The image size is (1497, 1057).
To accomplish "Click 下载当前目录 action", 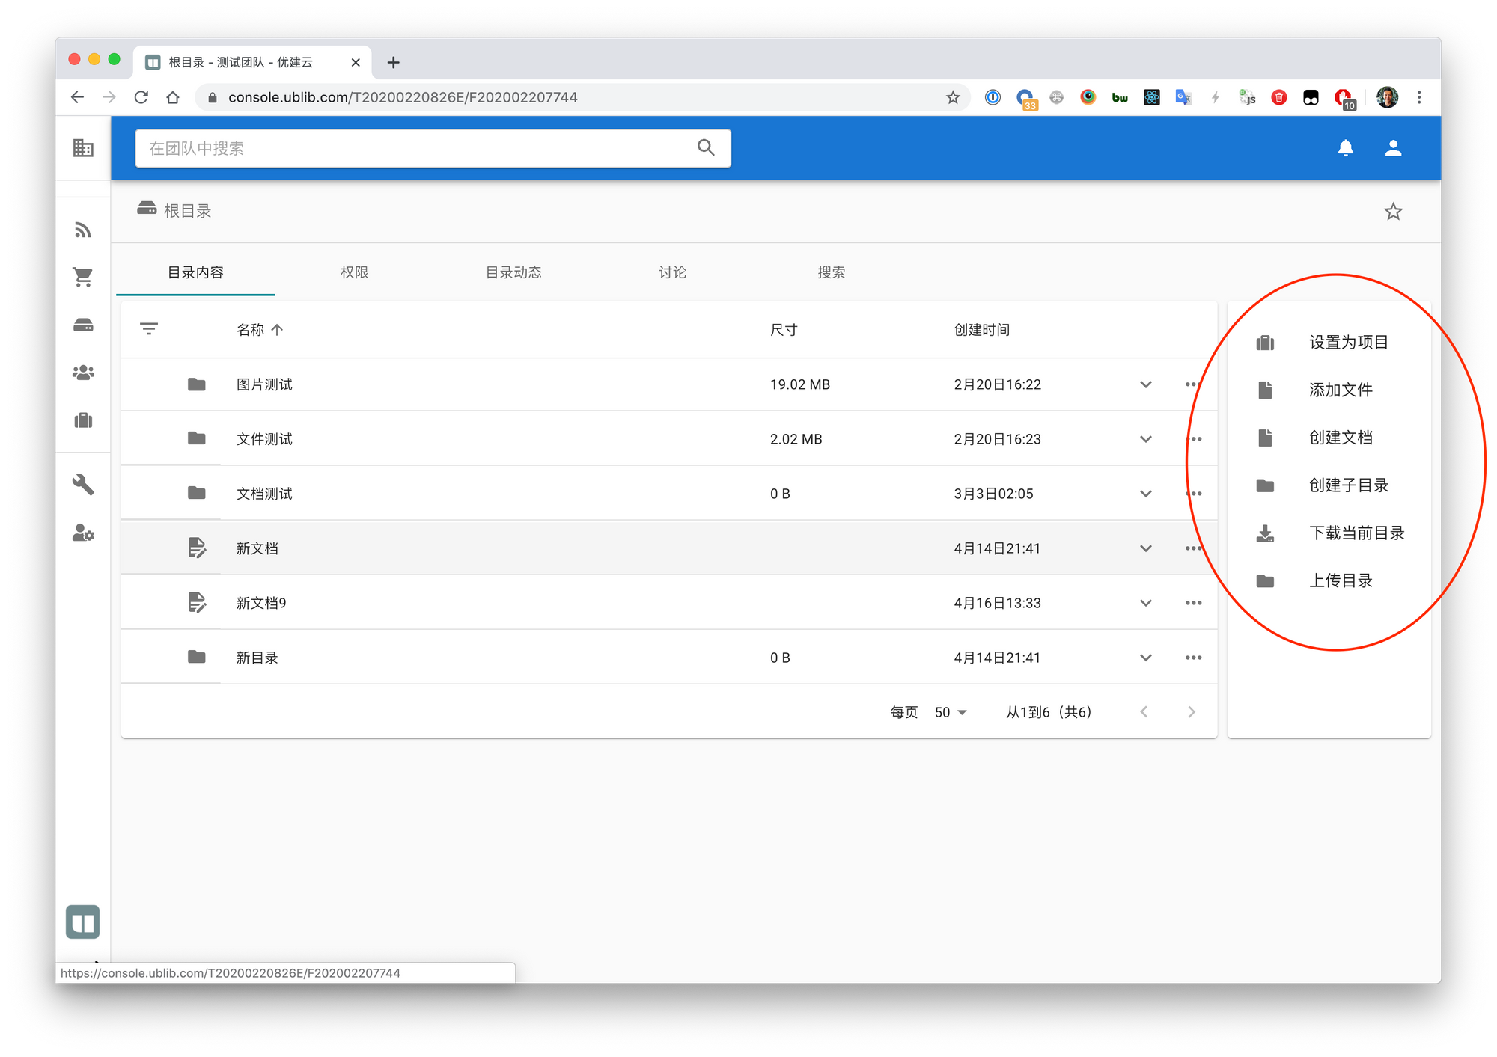I will [x=1356, y=533].
